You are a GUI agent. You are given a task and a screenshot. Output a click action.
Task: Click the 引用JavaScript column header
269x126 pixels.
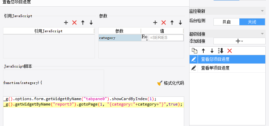coord(49,31)
